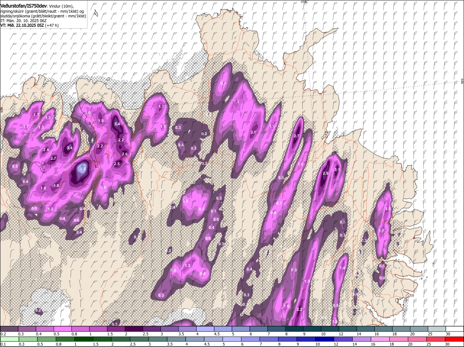Click the 2.6 map value label

tap(125, 154)
